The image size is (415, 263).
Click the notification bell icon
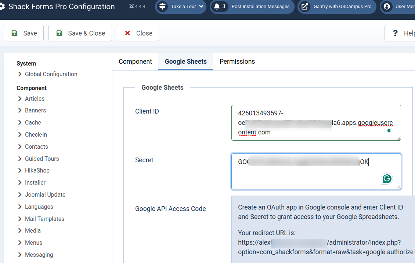coord(217,6)
